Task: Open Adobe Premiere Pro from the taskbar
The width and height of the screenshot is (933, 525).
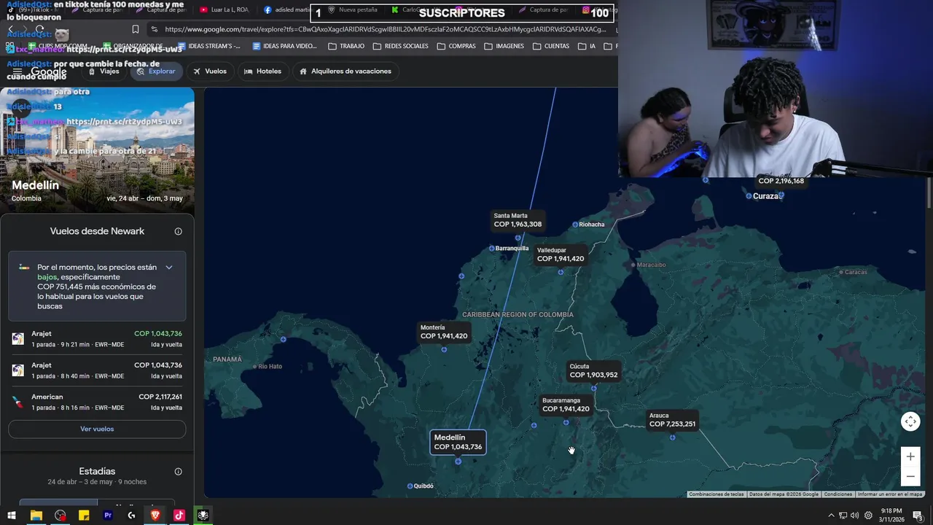Action: coord(108,516)
